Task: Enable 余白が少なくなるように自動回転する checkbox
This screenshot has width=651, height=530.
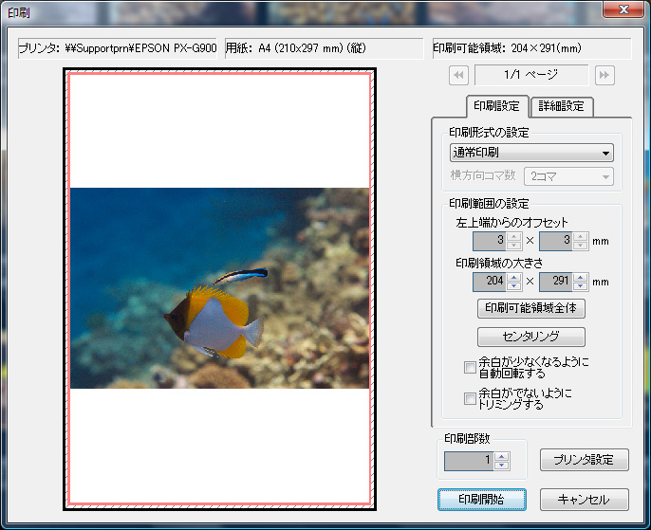Action: pyautogui.click(x=470, y=368)
